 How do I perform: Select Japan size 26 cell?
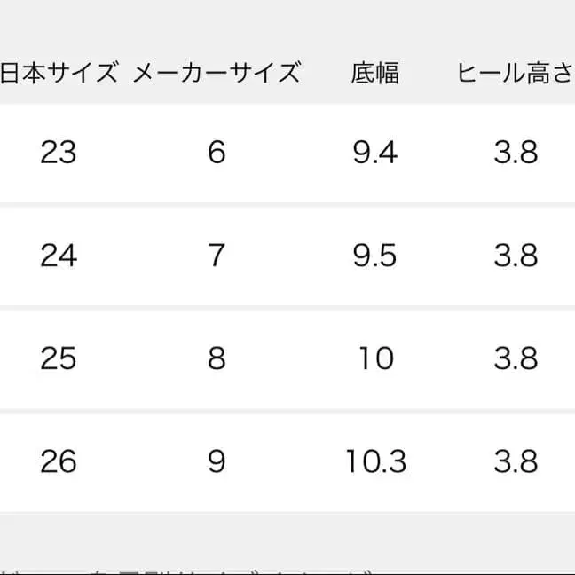tap(59, 462)
